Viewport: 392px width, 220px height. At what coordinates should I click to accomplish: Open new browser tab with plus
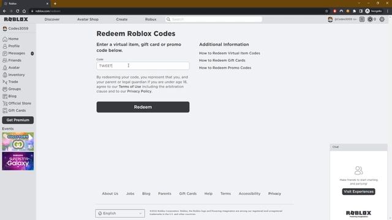pos(55,4)
